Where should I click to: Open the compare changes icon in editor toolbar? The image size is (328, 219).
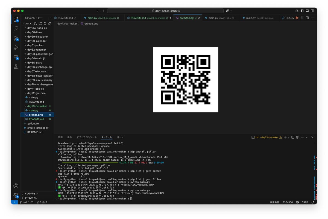(302, 18)
